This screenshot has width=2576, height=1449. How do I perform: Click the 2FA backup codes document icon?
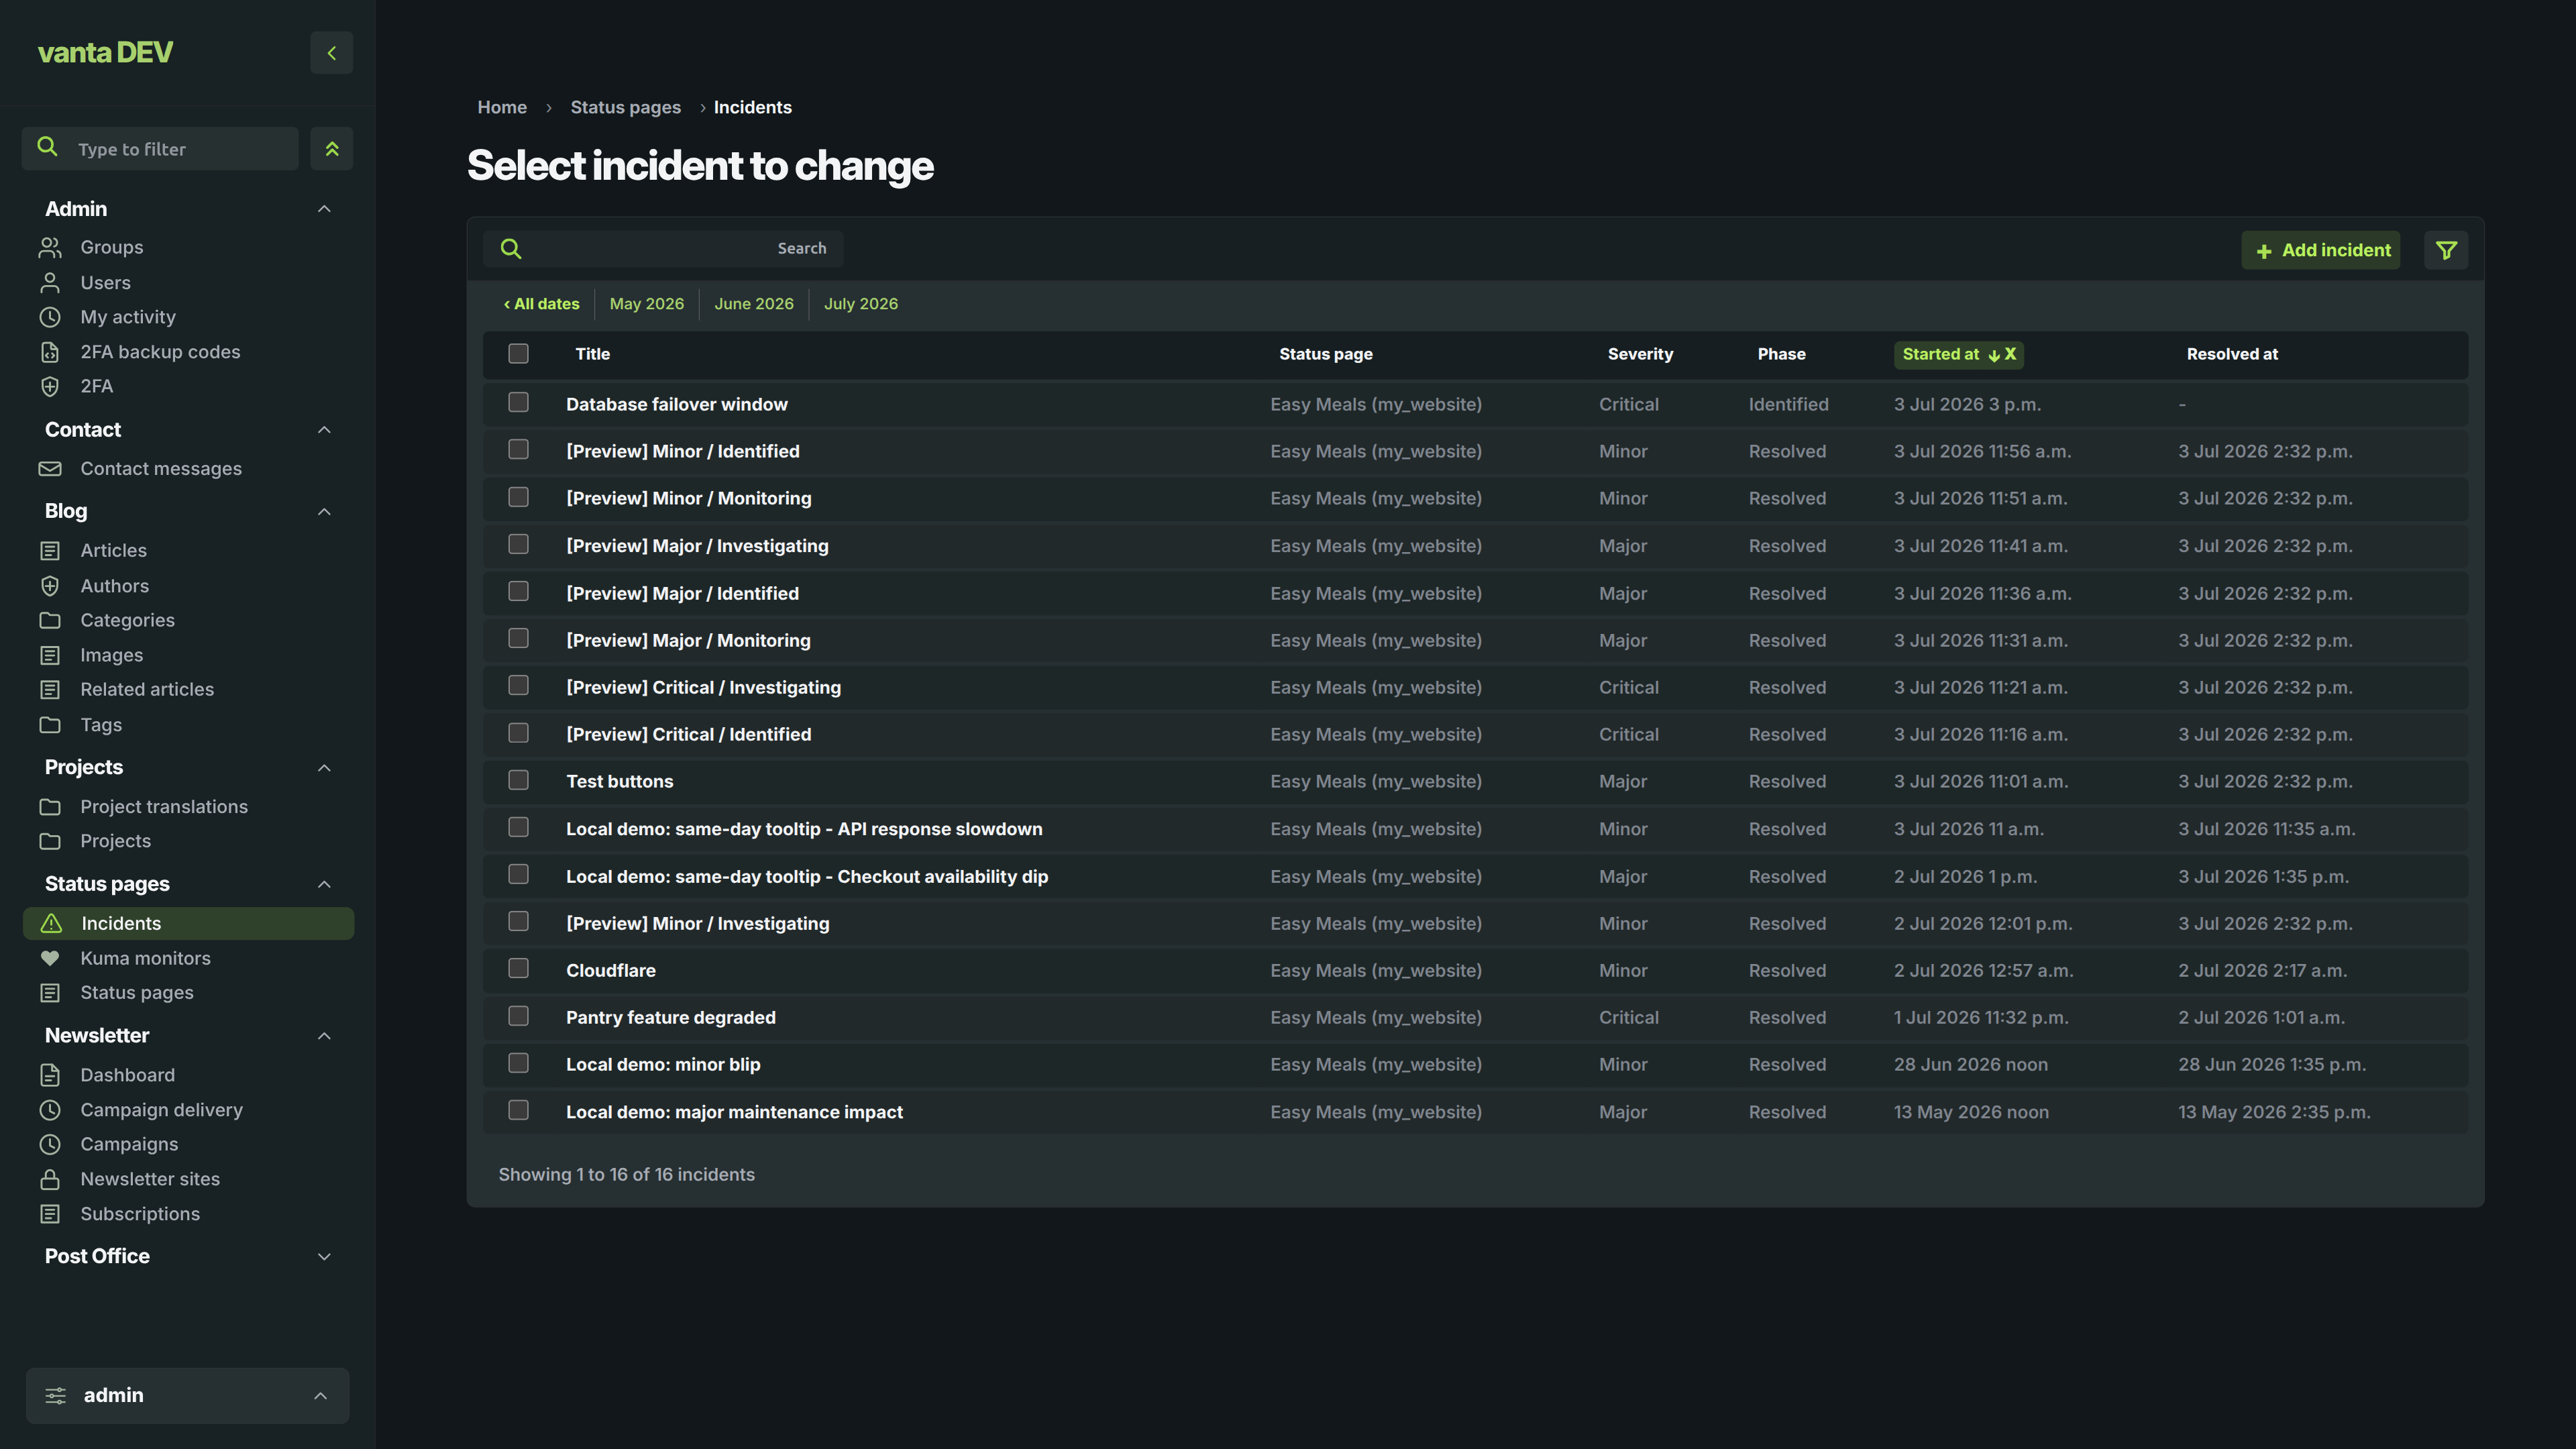[x=50, y=352]
